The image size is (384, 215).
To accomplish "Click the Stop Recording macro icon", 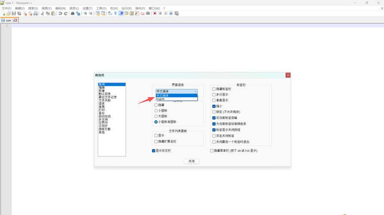I will (x=160, y=13).
